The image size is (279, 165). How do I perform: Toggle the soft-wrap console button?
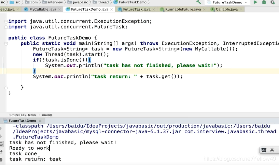tap(1, 144)
